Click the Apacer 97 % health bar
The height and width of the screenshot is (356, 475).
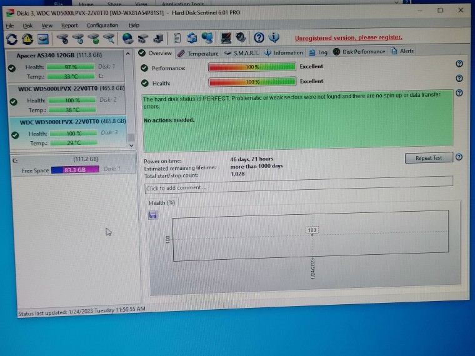[71, 67]
